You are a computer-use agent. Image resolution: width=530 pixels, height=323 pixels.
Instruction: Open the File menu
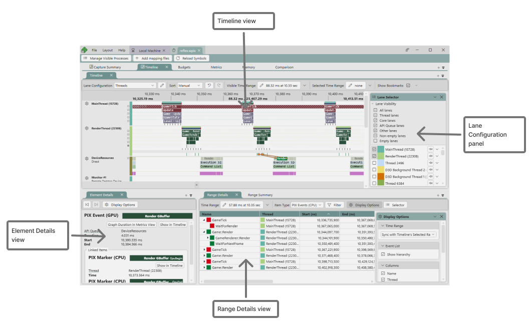tap(94, 50)
